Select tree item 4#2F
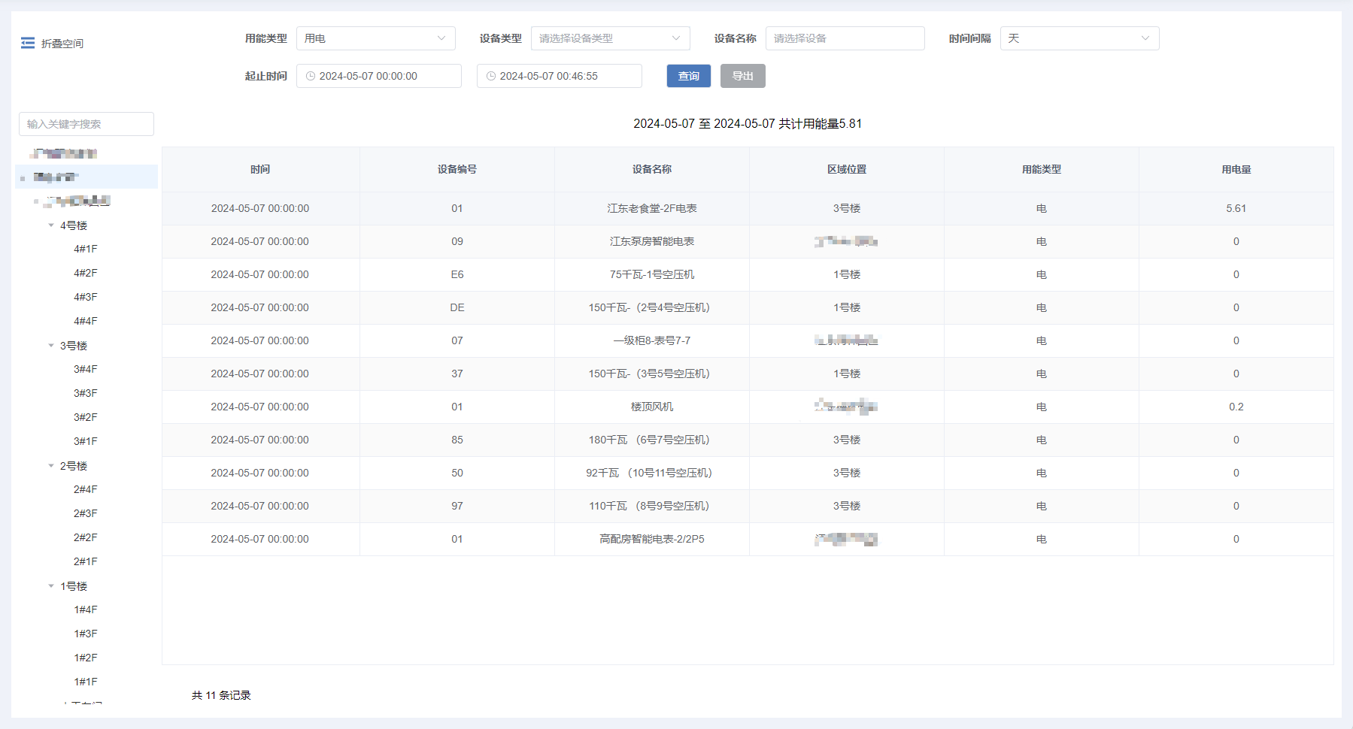The height and width of the screenshot is (729, 1353). pos(86,273)
